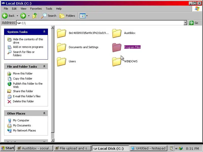Screen dimensions: 203x152
Task: Select the 8e1465891fd5e49c3f421bd19 folder icon
Action: (x=61, y=33)
